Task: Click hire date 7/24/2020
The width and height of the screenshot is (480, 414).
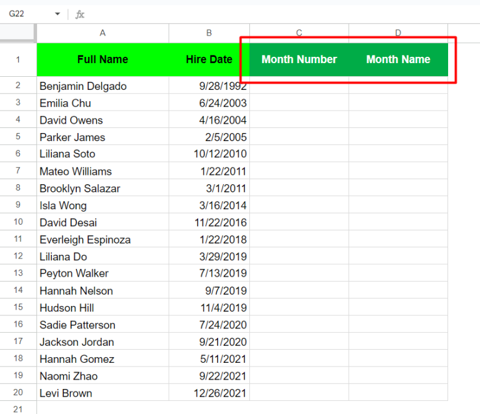Action: coord(209,324)
